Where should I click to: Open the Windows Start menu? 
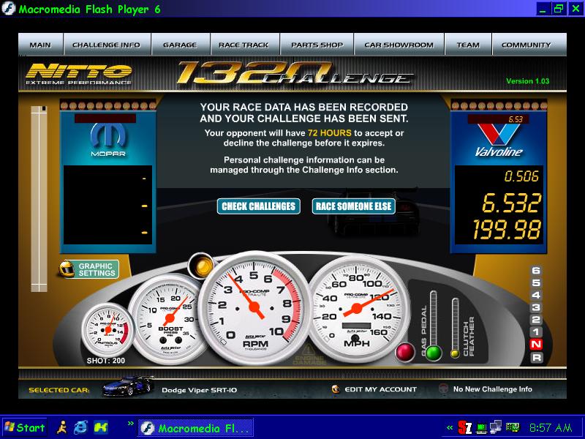[25, 427]
